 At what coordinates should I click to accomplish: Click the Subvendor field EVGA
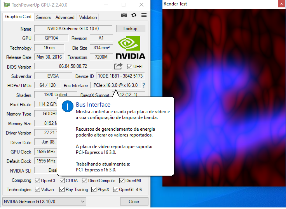coord(53,76)
